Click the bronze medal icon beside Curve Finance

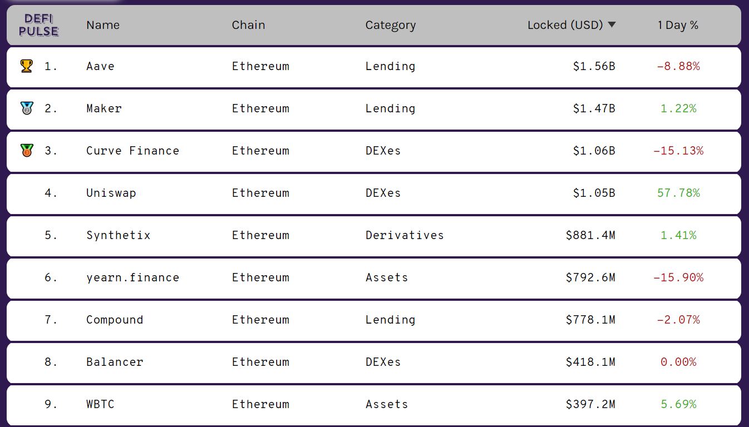(x=26, y=151)
